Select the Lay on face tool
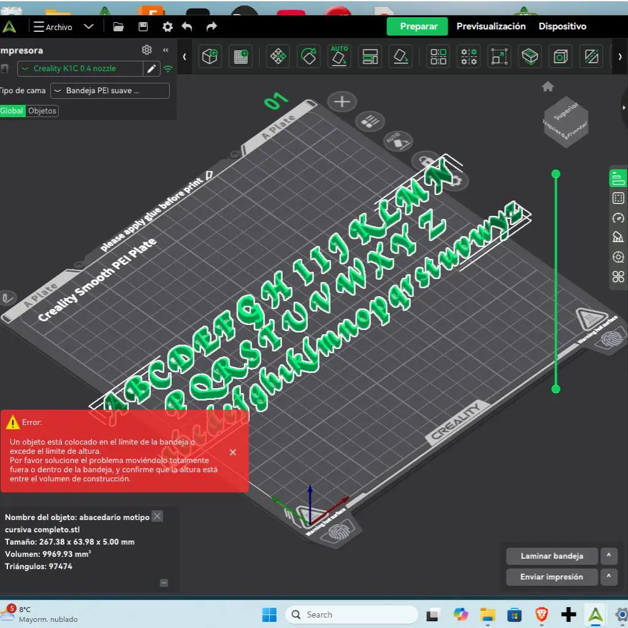 point(400,56)
